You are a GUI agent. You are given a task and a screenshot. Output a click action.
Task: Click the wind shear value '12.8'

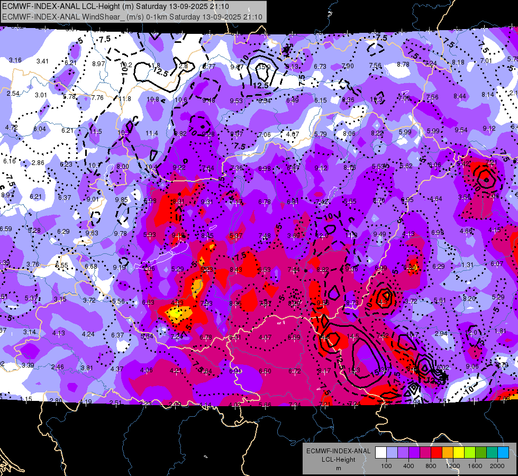(181, 66)
